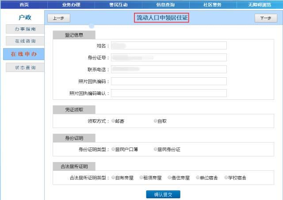Select 租赁房屋 residence proof option
The height and width of the screenshot is (200, 283).
coord(141,177)
